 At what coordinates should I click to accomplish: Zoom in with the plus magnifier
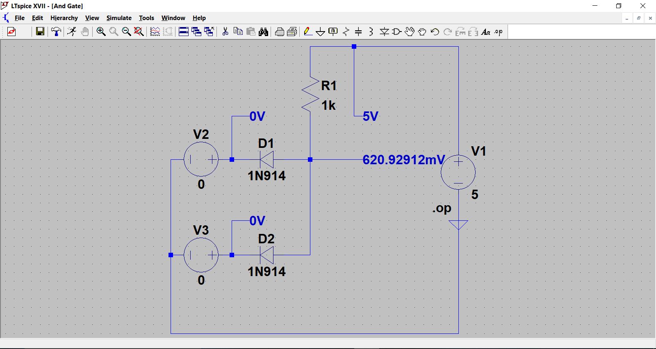(x=101, y=32)
